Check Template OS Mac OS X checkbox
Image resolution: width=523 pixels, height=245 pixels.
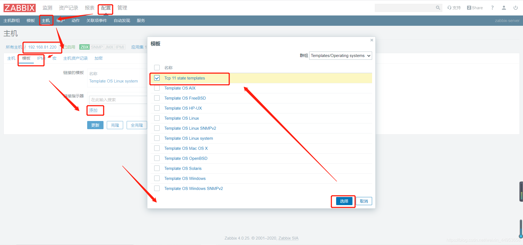pos(157,148)
